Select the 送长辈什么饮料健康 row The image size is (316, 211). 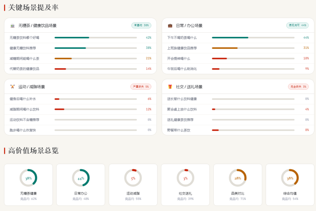pos(238,99)
